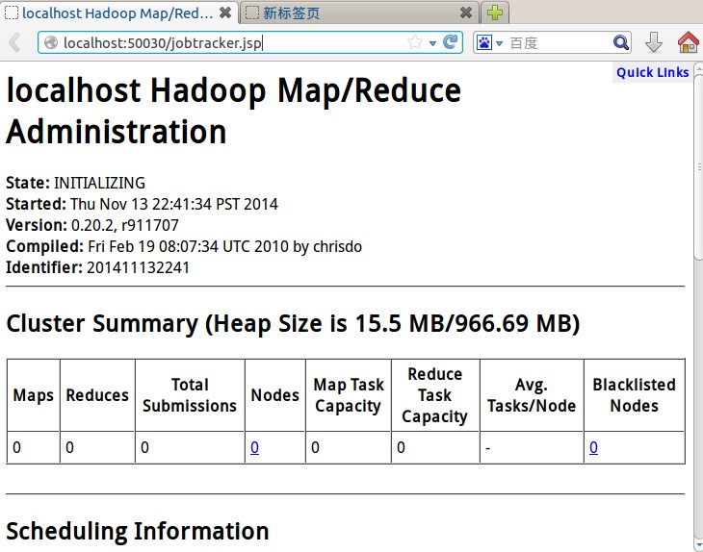This screenshot has height=552, width=703.
Task: Go to home page via house icon
Action: coord(689,42)
